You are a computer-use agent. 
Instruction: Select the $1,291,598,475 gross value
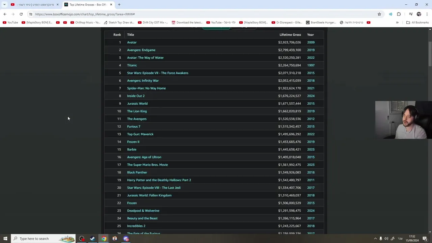290,211
